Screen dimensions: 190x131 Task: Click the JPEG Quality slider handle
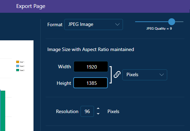click(172, 22)
